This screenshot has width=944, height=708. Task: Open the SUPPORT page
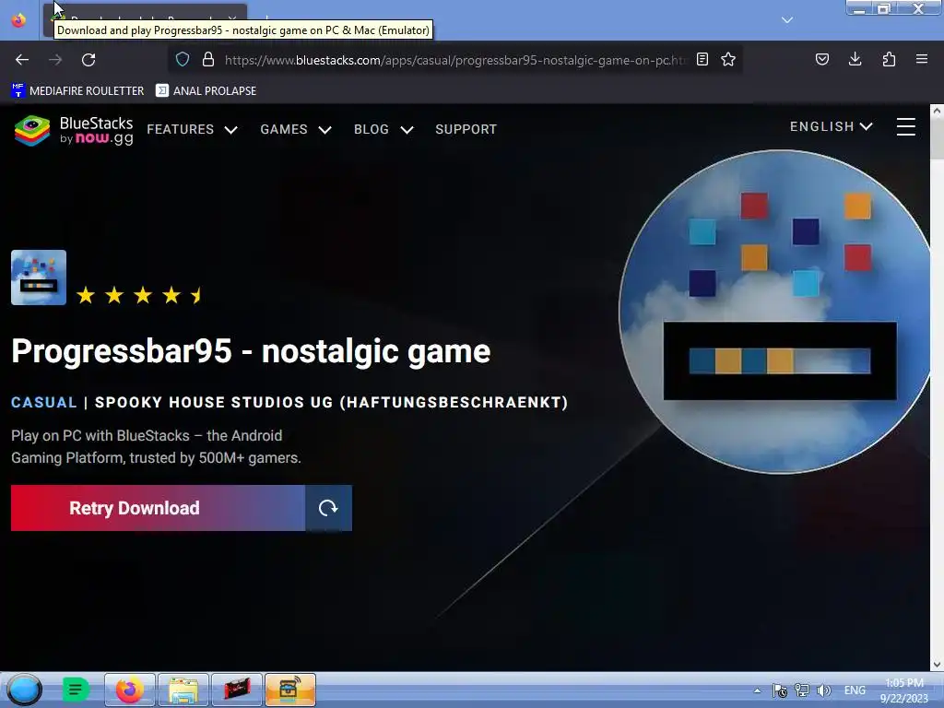click(x=466, y=129)
